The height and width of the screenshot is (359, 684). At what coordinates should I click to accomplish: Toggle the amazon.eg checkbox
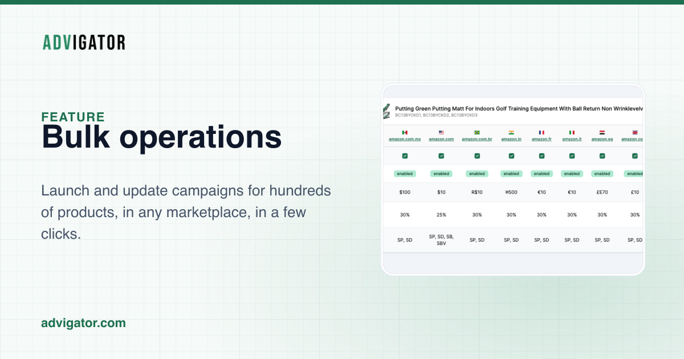pyautogui.click(x=602, y=156)
